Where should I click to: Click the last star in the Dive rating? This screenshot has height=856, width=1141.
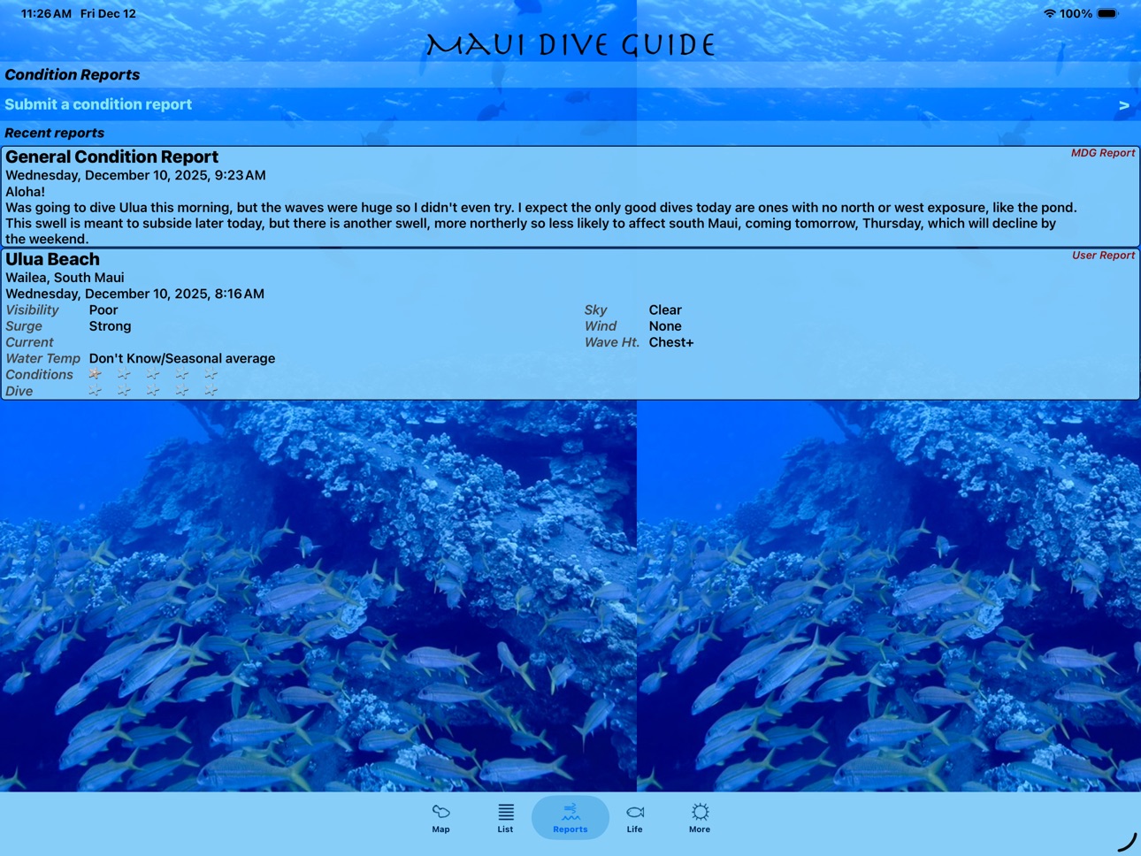pos(211,391)
